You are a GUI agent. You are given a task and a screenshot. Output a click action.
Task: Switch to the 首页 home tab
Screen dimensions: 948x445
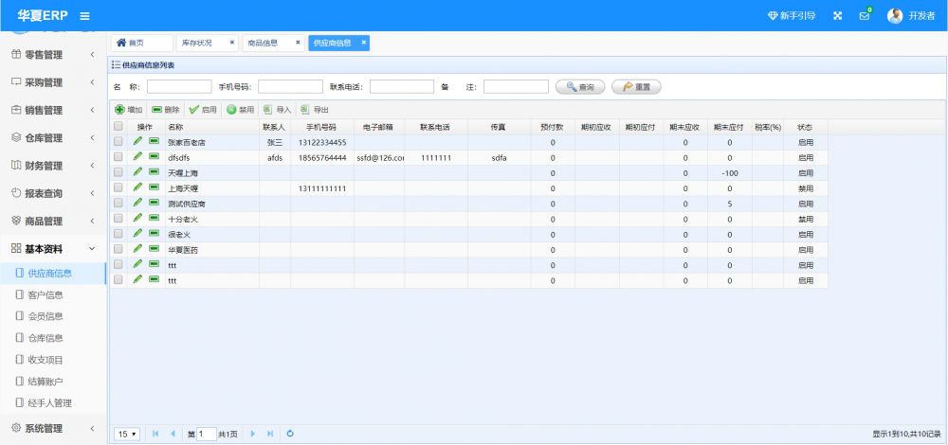141,43
